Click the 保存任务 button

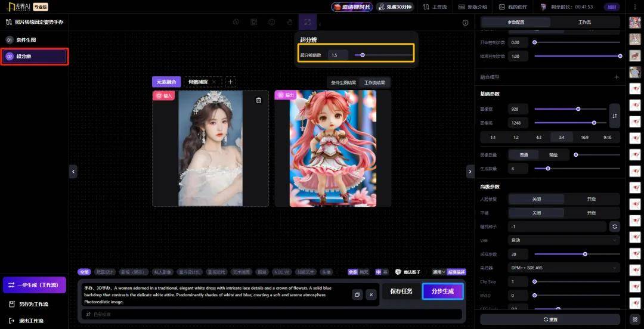[401, 291]
